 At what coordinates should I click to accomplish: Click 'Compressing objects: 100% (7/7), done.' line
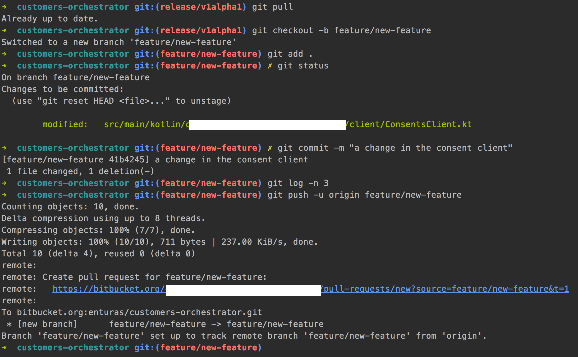(x=98, y=230)
